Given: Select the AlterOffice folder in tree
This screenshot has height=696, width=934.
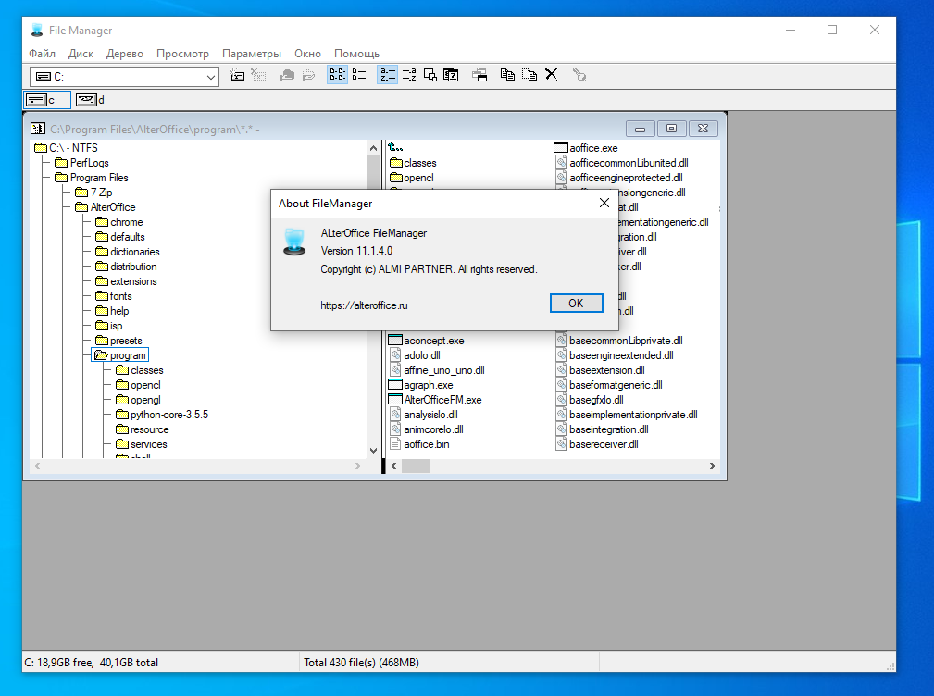Looking at the screenshot, I should click(x=106, y=207).
